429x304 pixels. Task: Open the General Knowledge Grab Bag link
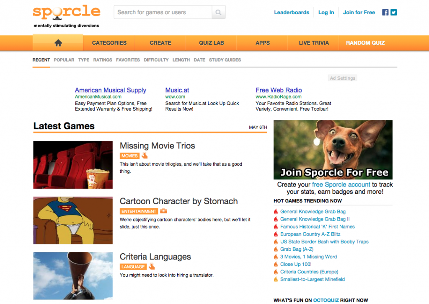point(313,211)
